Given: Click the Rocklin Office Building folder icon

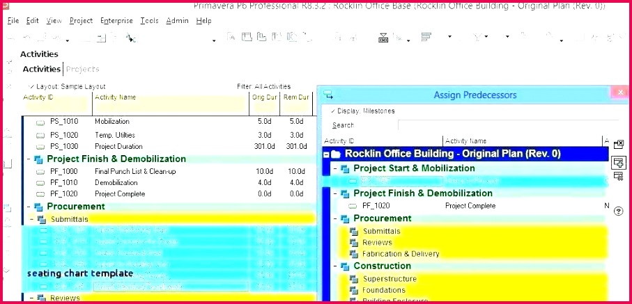Looking at the screenshot, I should coord(336,154).
